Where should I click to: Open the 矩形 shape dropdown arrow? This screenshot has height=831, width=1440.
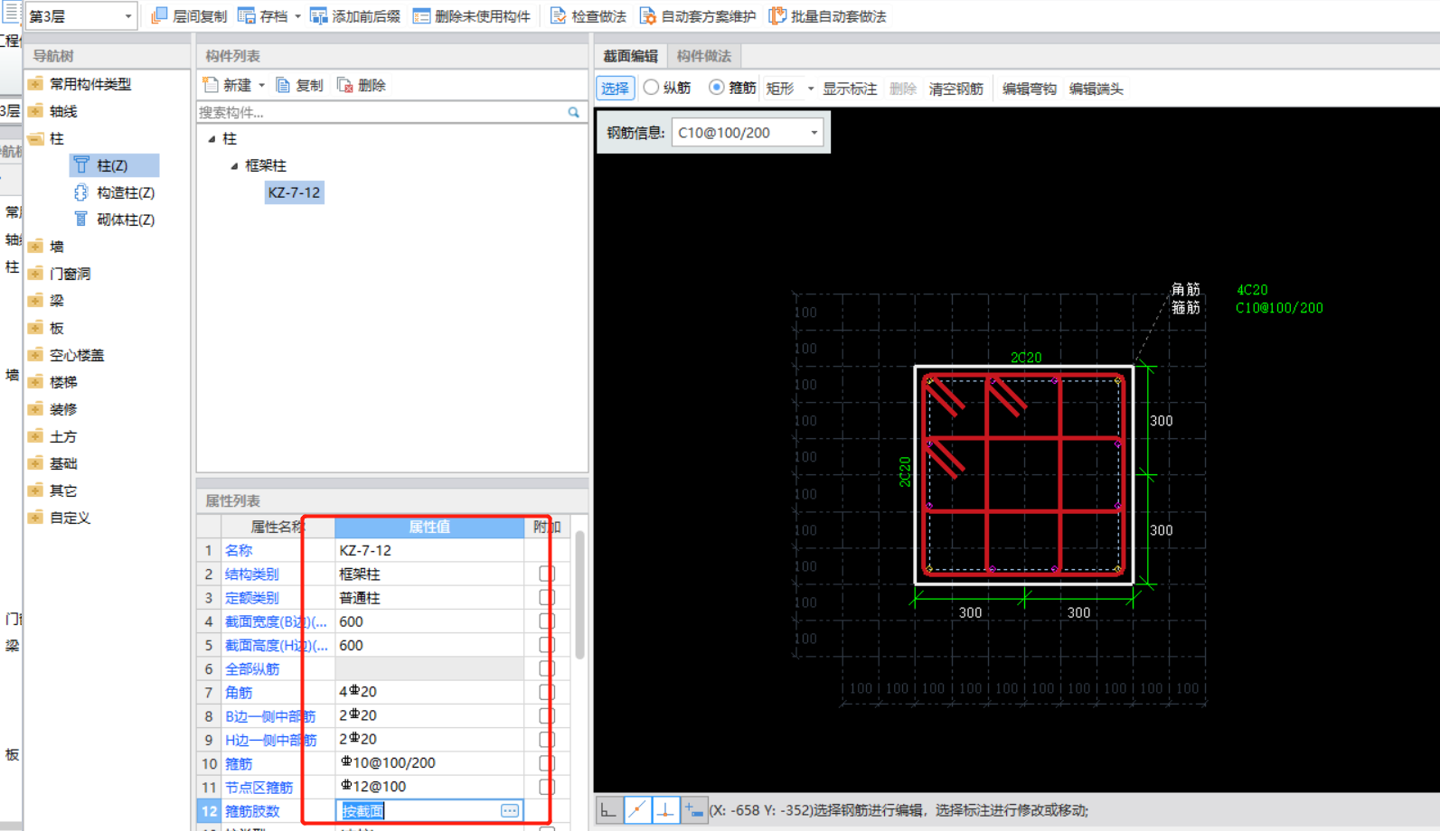click(810, 89)
